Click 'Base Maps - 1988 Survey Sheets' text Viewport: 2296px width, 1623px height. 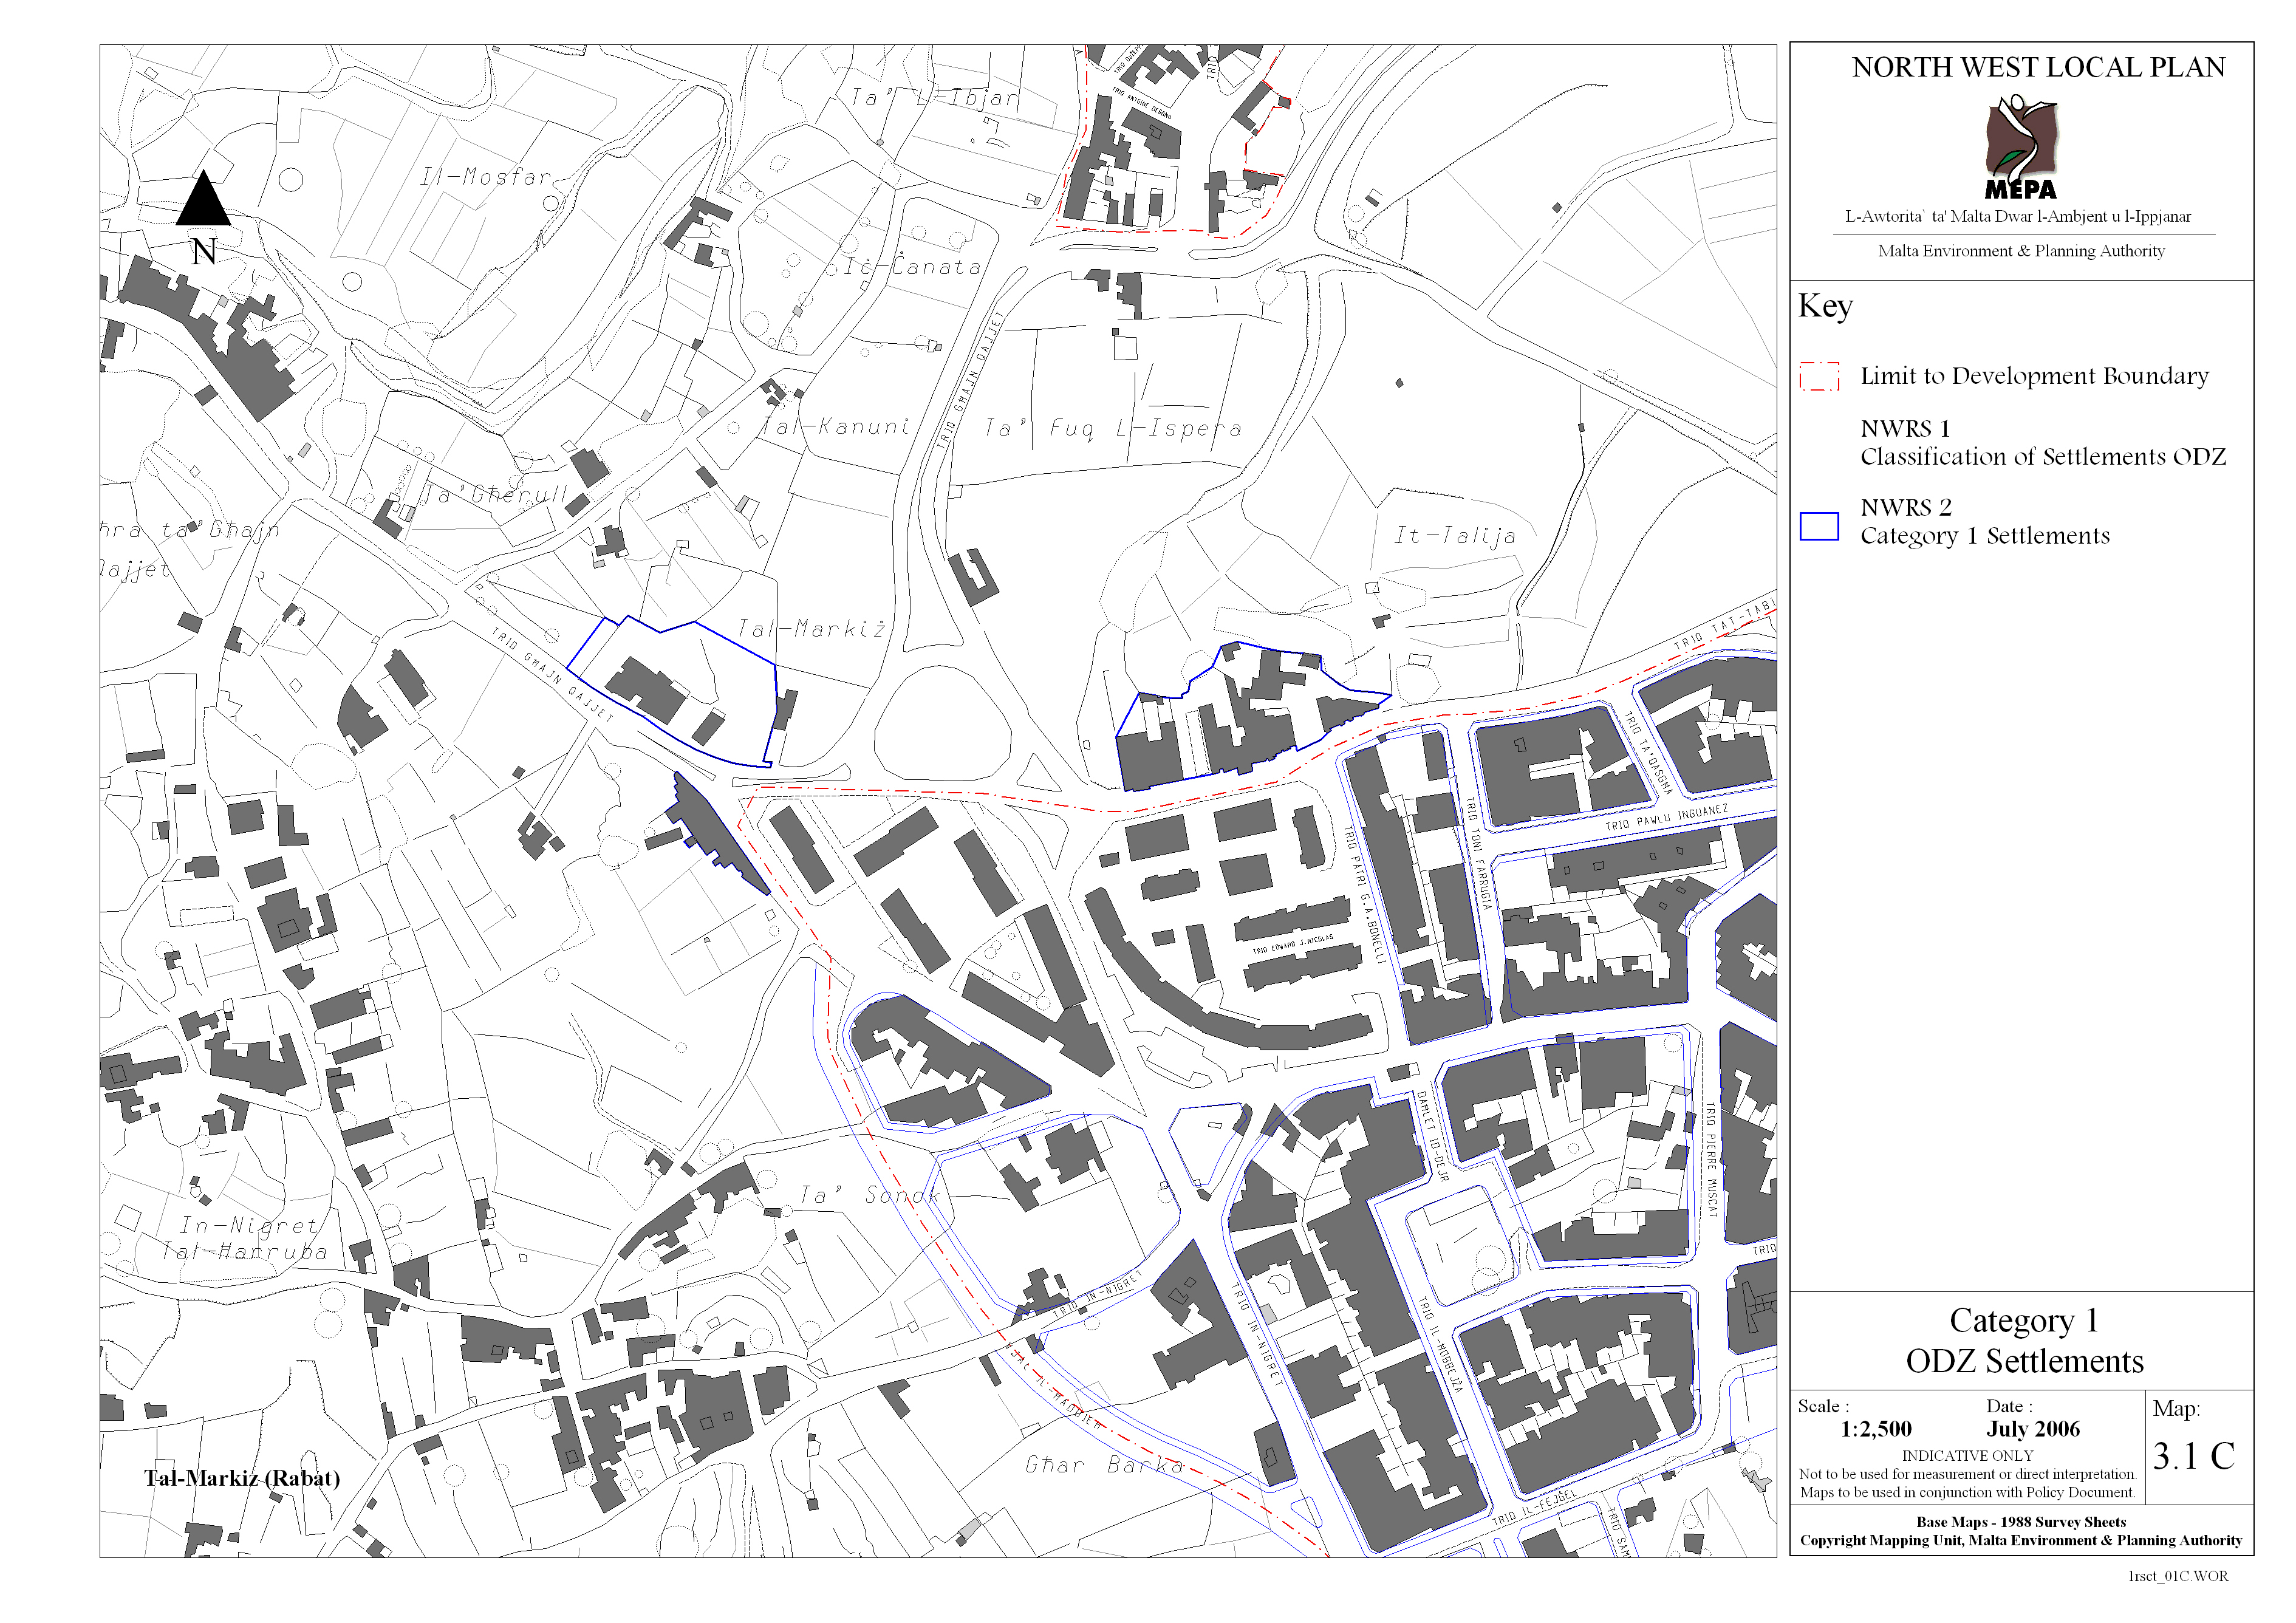(x=2021, y=1522)
